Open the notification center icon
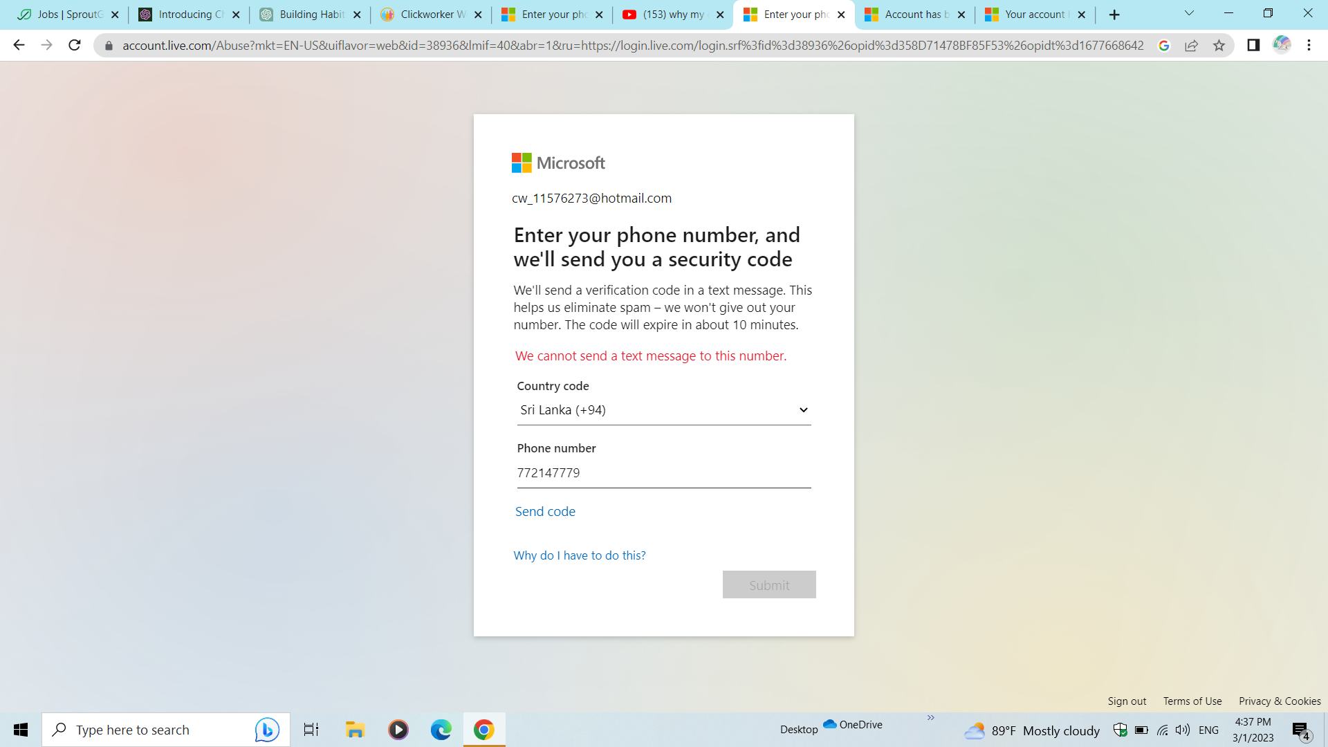Viewport: 1328px width, 747px height. click(1302, 730)
